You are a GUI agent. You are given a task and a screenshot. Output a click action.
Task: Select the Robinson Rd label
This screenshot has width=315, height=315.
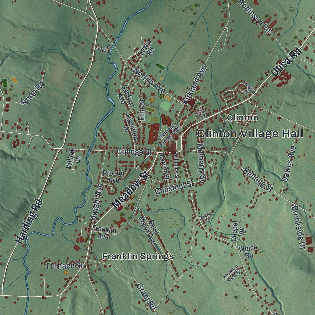pyautogui.click(x=254, y=16)
